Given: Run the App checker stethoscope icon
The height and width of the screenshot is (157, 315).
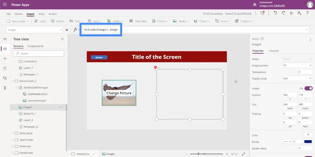Looking at the screenshot, I should pos(262,13).
